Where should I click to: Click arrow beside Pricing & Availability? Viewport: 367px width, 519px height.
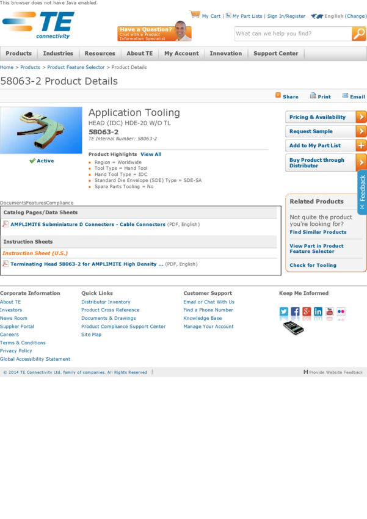[x=361, y=117]
